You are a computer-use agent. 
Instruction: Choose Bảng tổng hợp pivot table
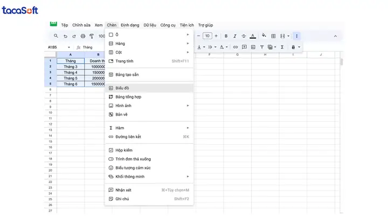149,97
